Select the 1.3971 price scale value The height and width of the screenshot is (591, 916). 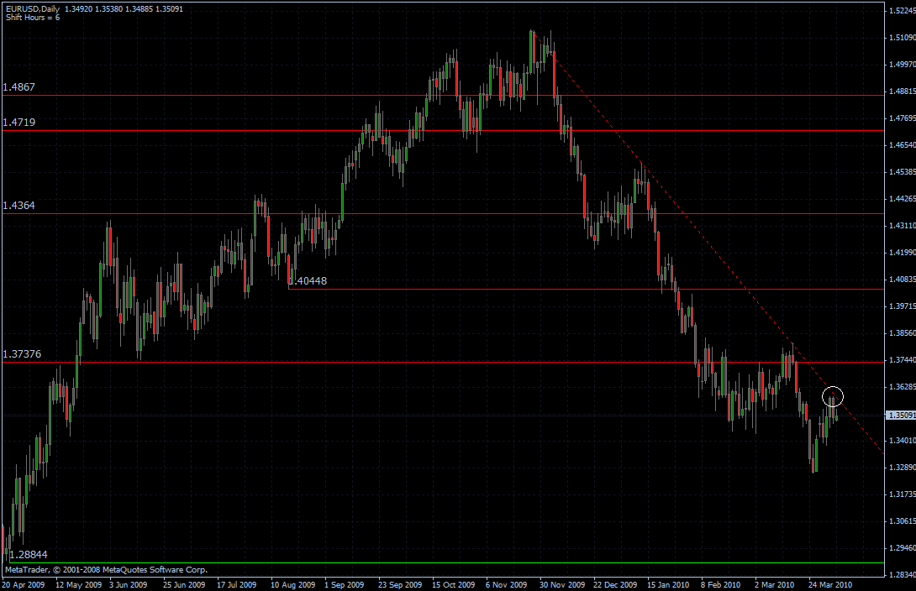pos(902,306)
